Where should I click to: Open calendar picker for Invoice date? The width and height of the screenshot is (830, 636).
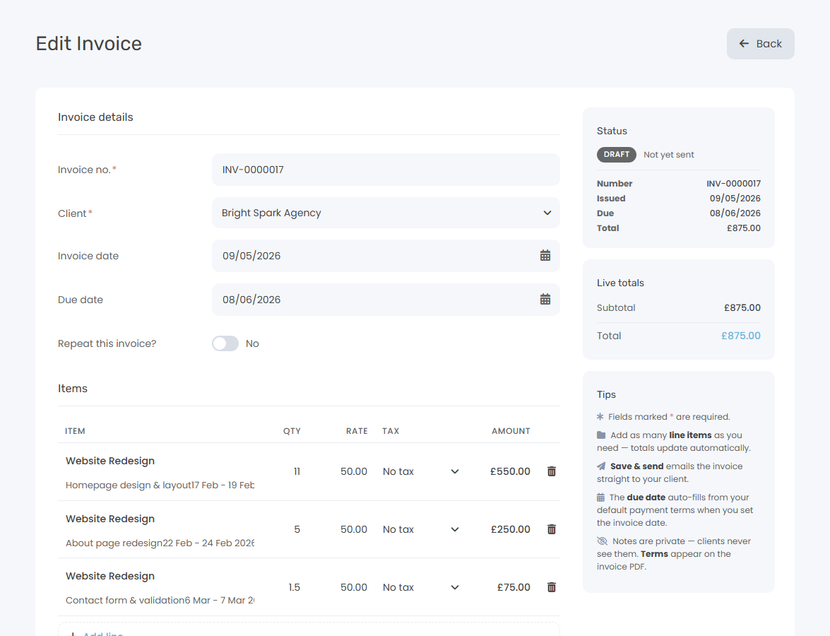(x=545, y=256)
